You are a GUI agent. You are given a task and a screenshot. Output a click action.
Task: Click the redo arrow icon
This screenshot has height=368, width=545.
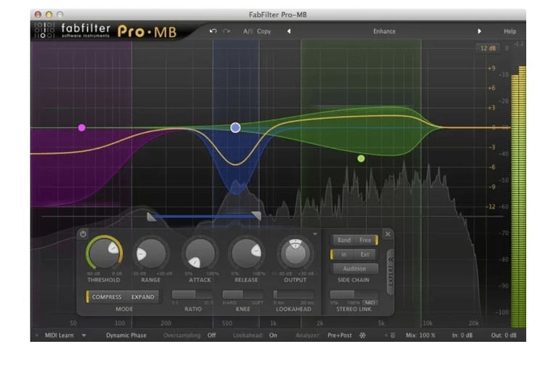click(226, 31)
